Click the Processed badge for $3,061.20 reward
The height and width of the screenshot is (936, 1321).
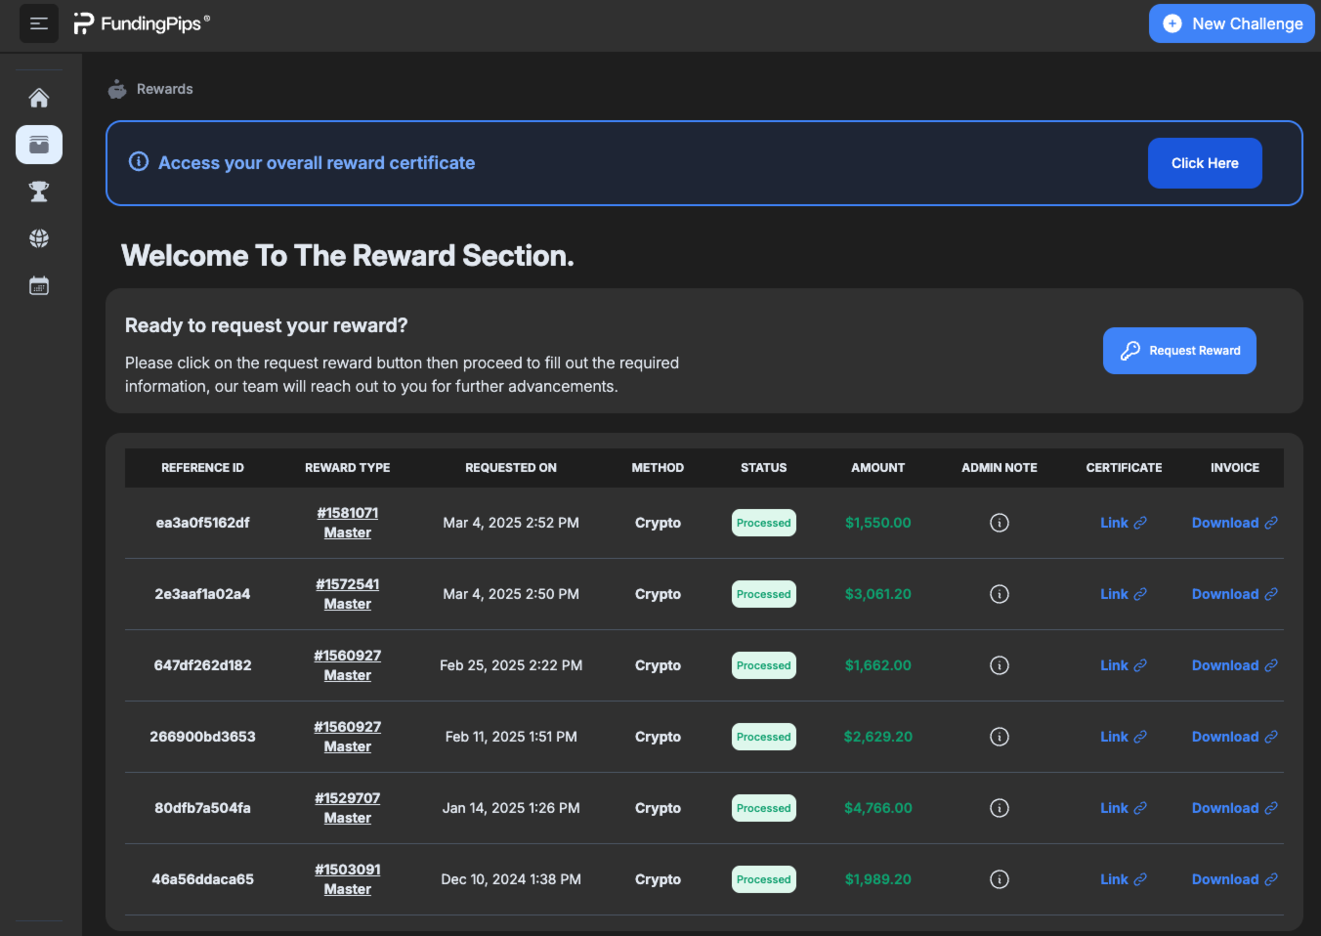click(764, 594)
